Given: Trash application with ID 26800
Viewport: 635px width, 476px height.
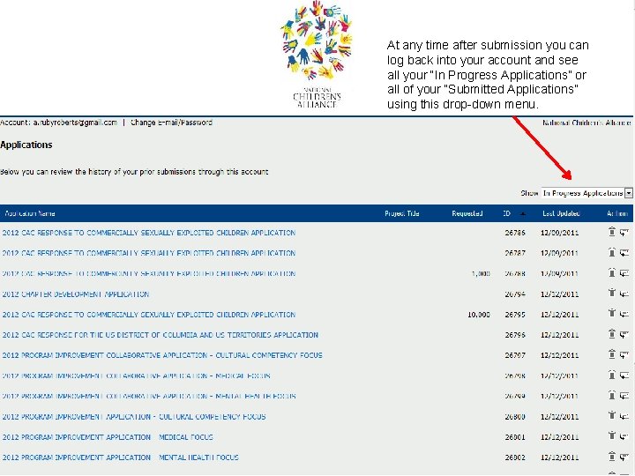Looking at the screenshot, I should [611, 416].
